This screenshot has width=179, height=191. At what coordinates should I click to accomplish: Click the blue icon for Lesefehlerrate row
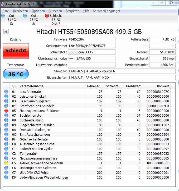6,92
